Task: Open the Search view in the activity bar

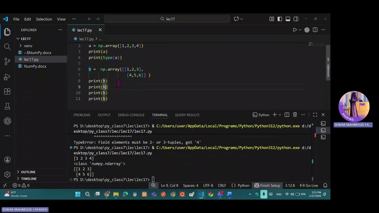Action: (7, 47)
